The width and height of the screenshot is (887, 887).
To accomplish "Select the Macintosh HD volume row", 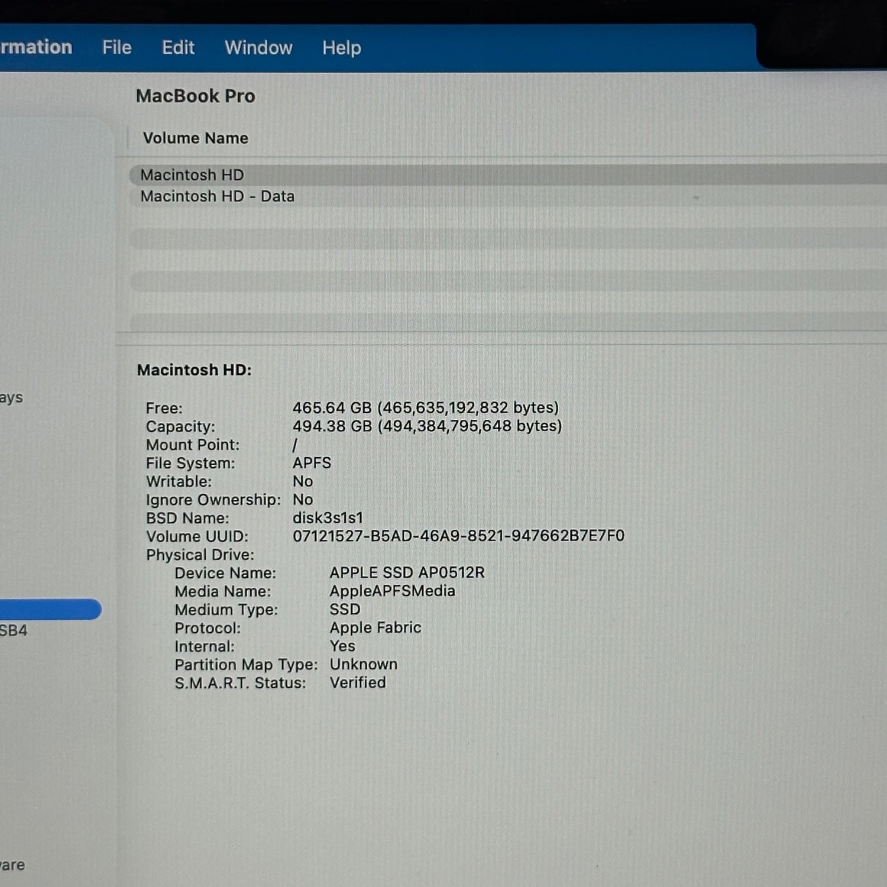I will click(192, 175).
